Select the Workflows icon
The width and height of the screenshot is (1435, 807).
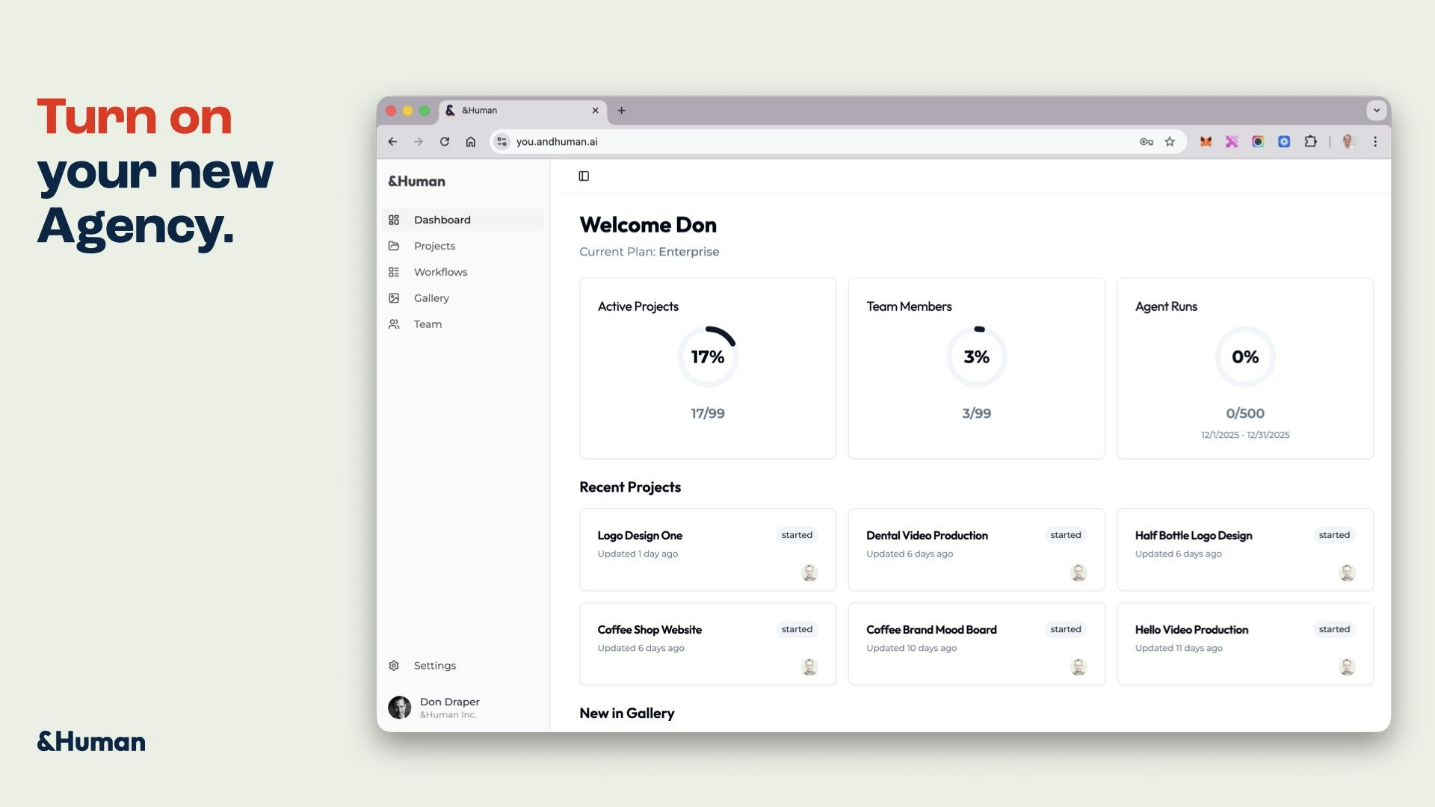point(395,272)
